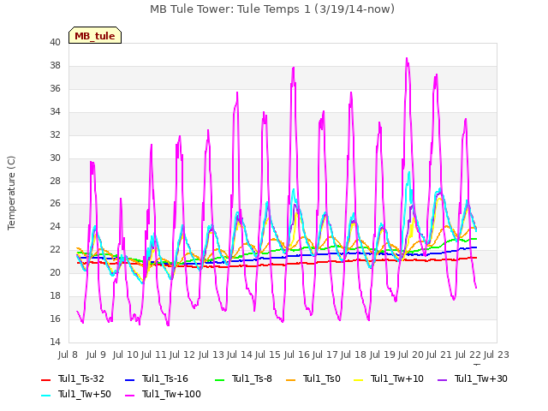548x411 pixels.
Task: Click the chart title MB Tule Tower
Action: 272,9
